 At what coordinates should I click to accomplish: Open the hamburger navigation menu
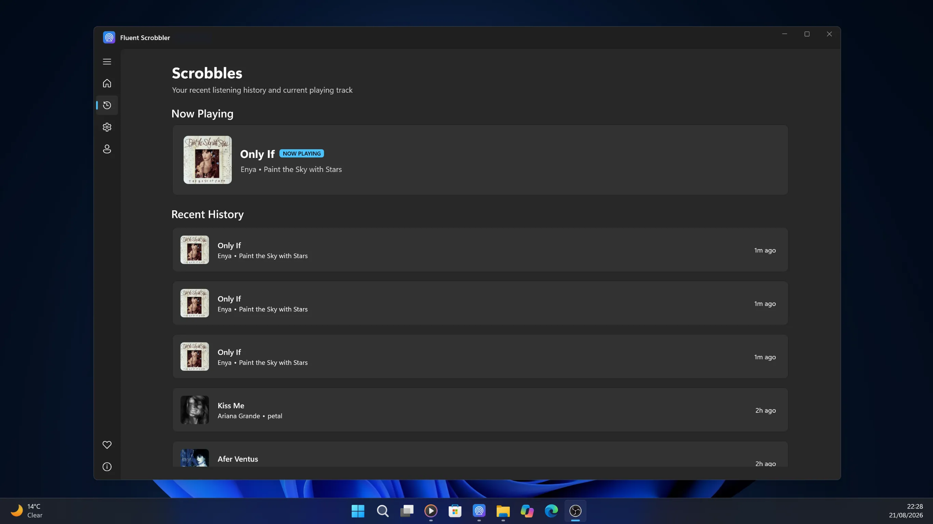point(107,61)
